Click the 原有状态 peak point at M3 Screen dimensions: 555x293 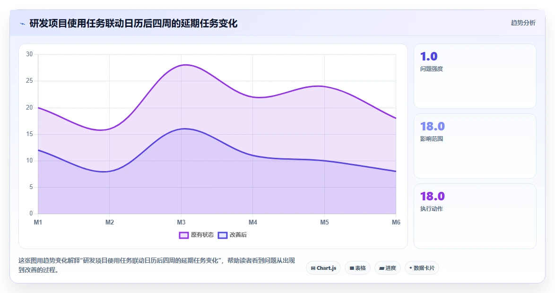pyautogui.click(x=181, y=65)
